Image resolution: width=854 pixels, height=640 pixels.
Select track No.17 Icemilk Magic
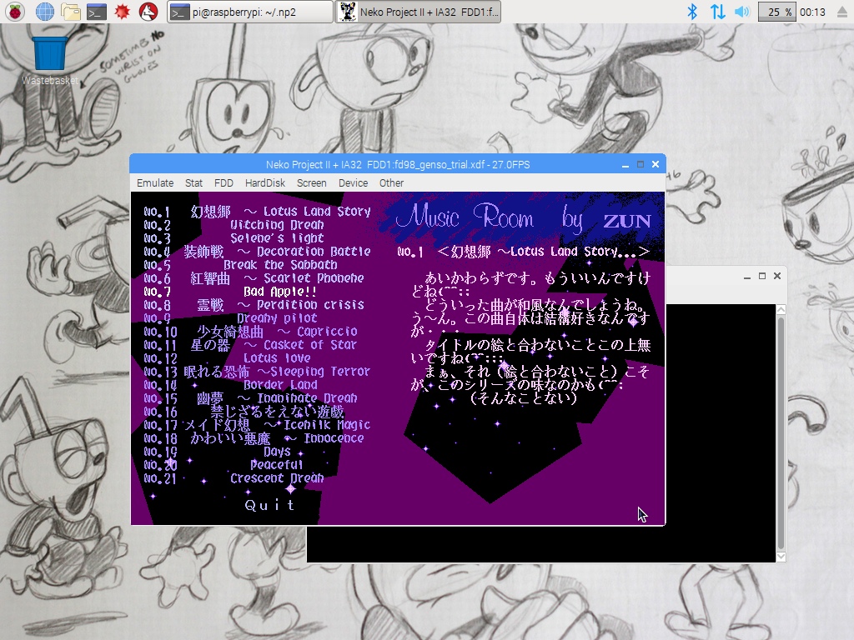coord(257,425)
